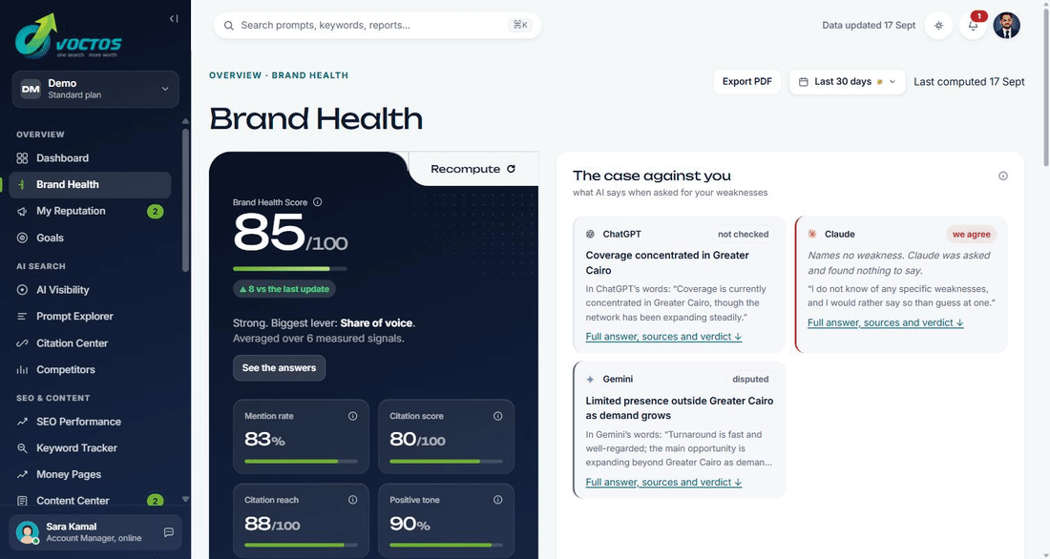Click the Citation Center link icon
Image resolution: width=1050 pixels, height=559 pixels.
pos(22,342)
